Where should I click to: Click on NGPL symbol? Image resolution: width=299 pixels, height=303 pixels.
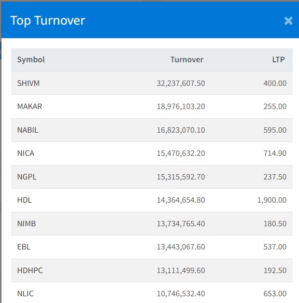27,177
